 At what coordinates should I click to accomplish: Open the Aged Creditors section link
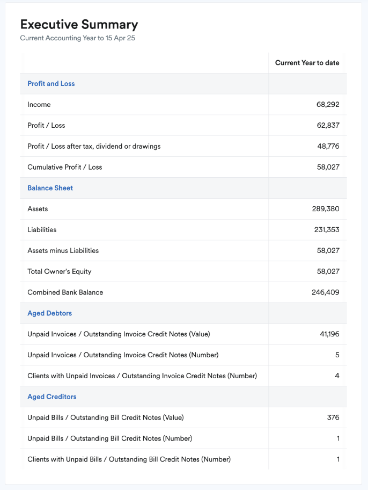(x=52, y=397)
